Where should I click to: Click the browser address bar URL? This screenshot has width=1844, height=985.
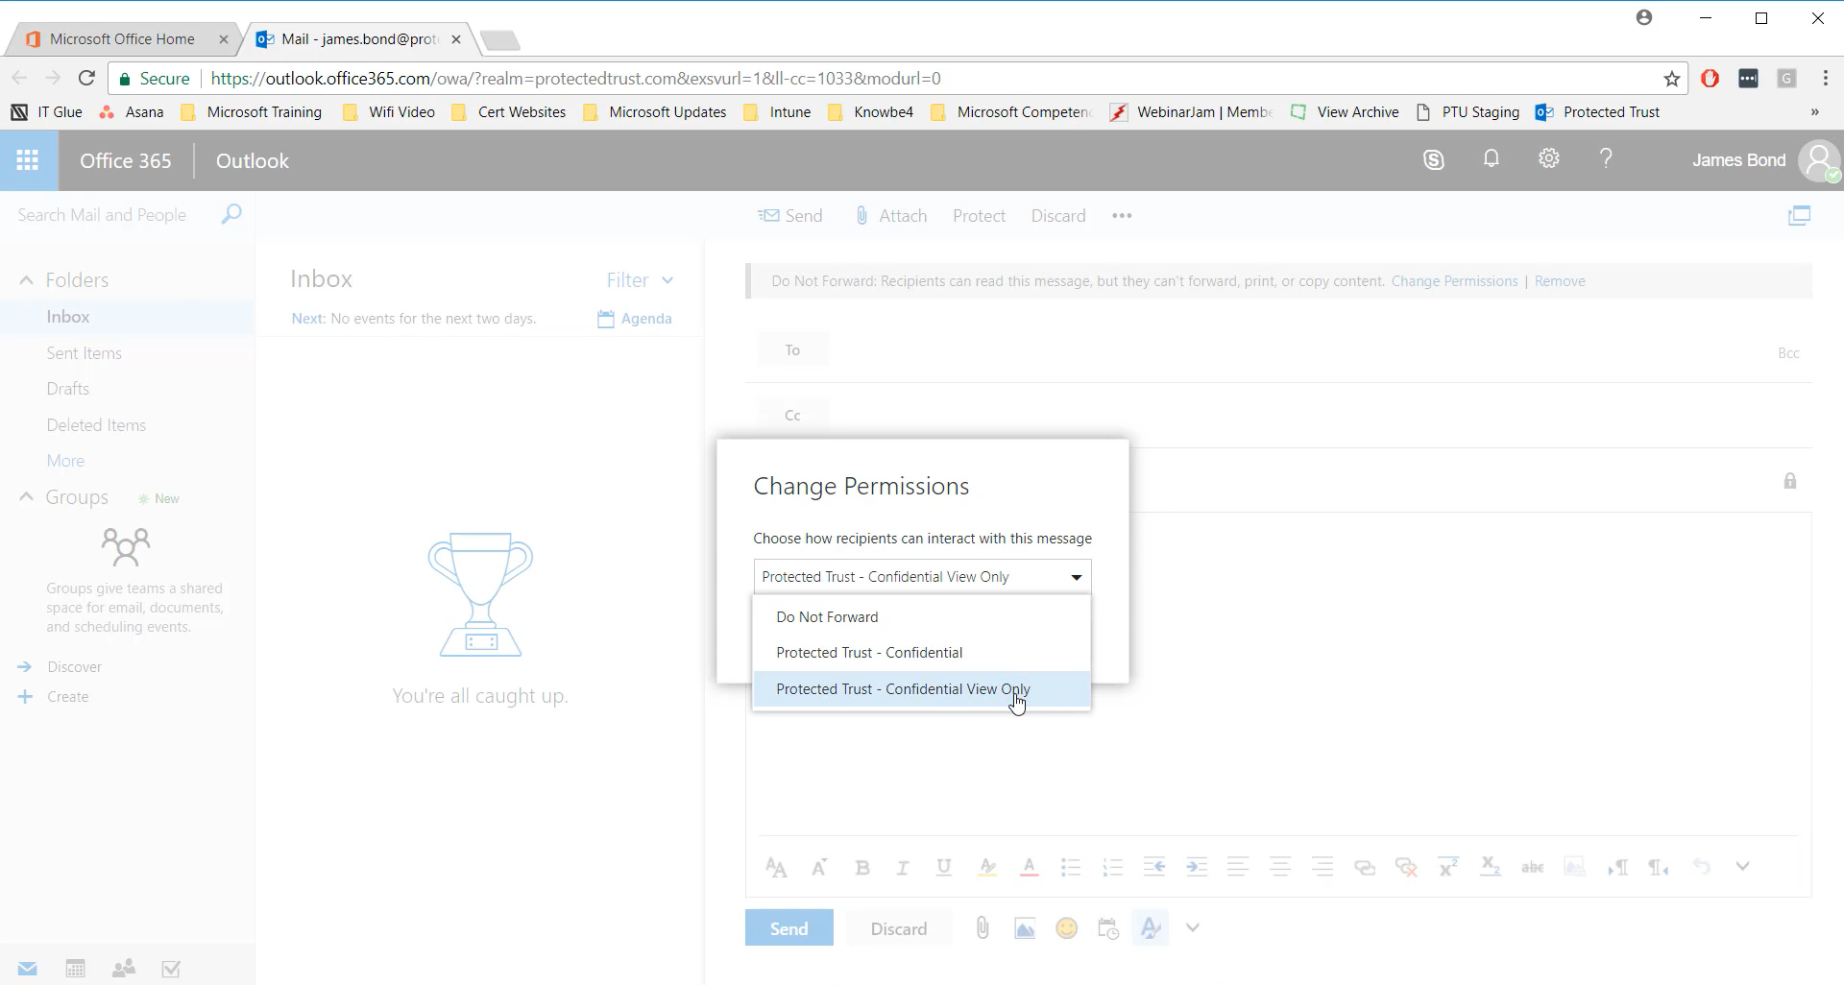(x=574, y=79)
